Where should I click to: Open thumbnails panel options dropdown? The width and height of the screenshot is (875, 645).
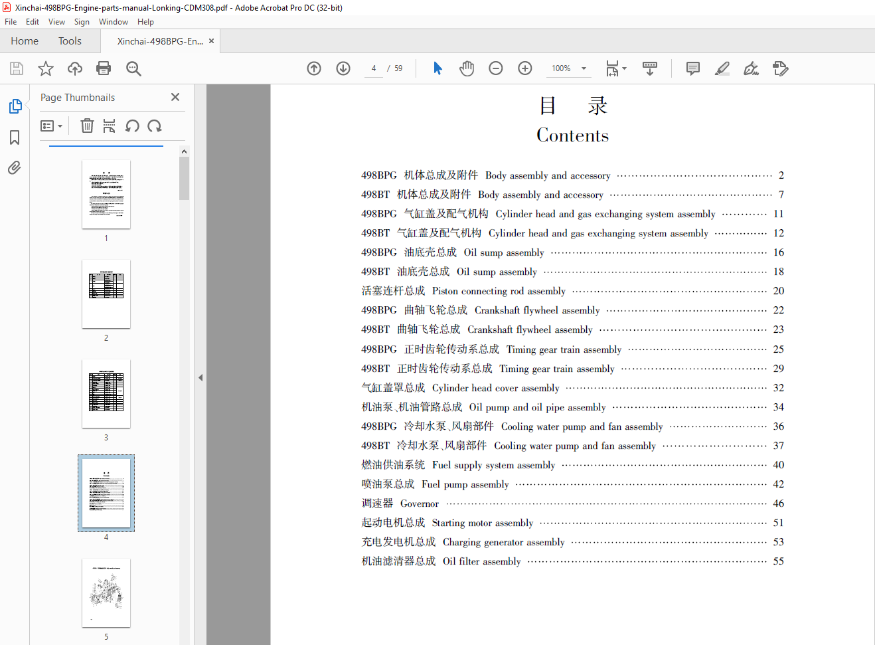[52, 126]
